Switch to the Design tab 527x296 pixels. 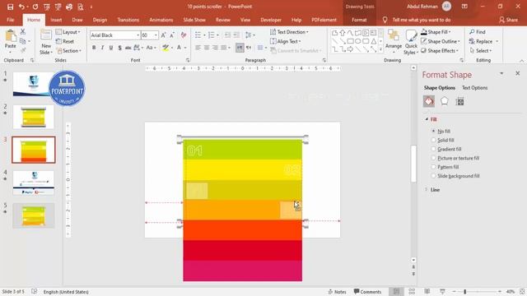point(100,20)
